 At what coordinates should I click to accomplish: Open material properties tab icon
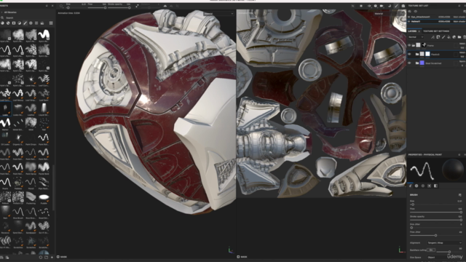(429, 186)
